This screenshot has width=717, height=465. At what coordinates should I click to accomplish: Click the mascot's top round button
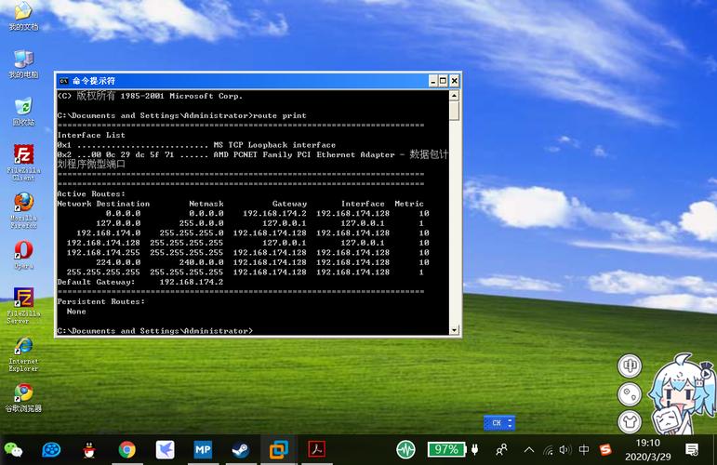click(630, 365)
